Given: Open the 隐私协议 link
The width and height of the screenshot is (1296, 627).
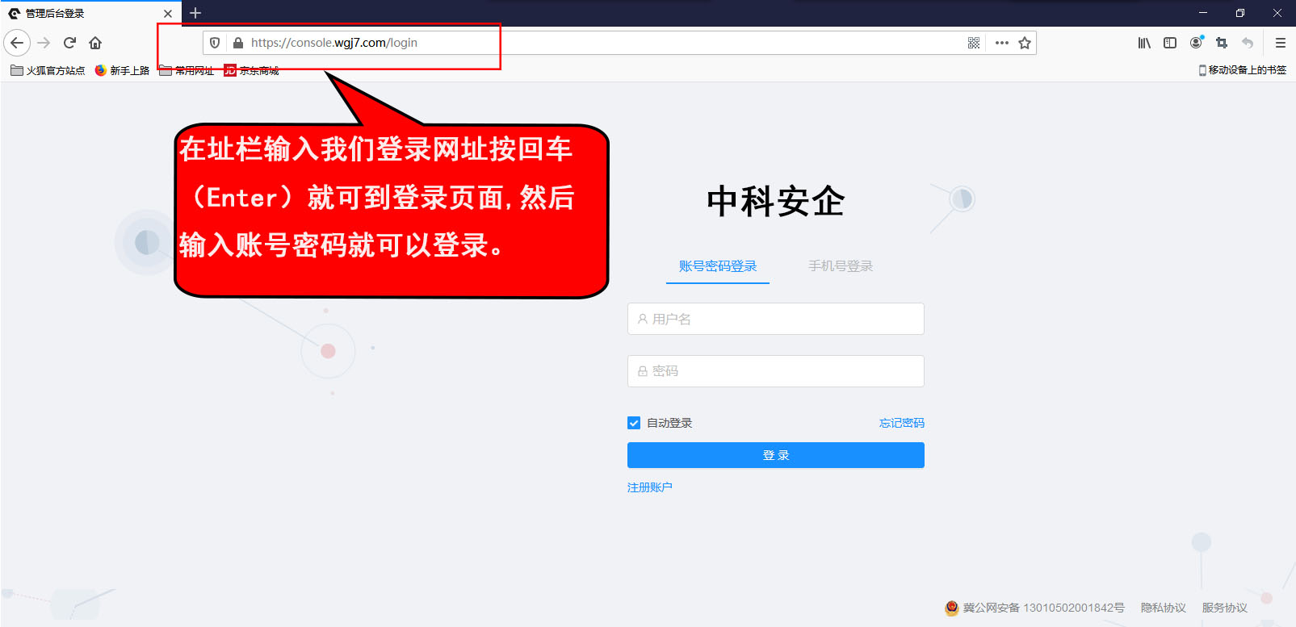Looking at the screenshot, I should point(1164,608).
